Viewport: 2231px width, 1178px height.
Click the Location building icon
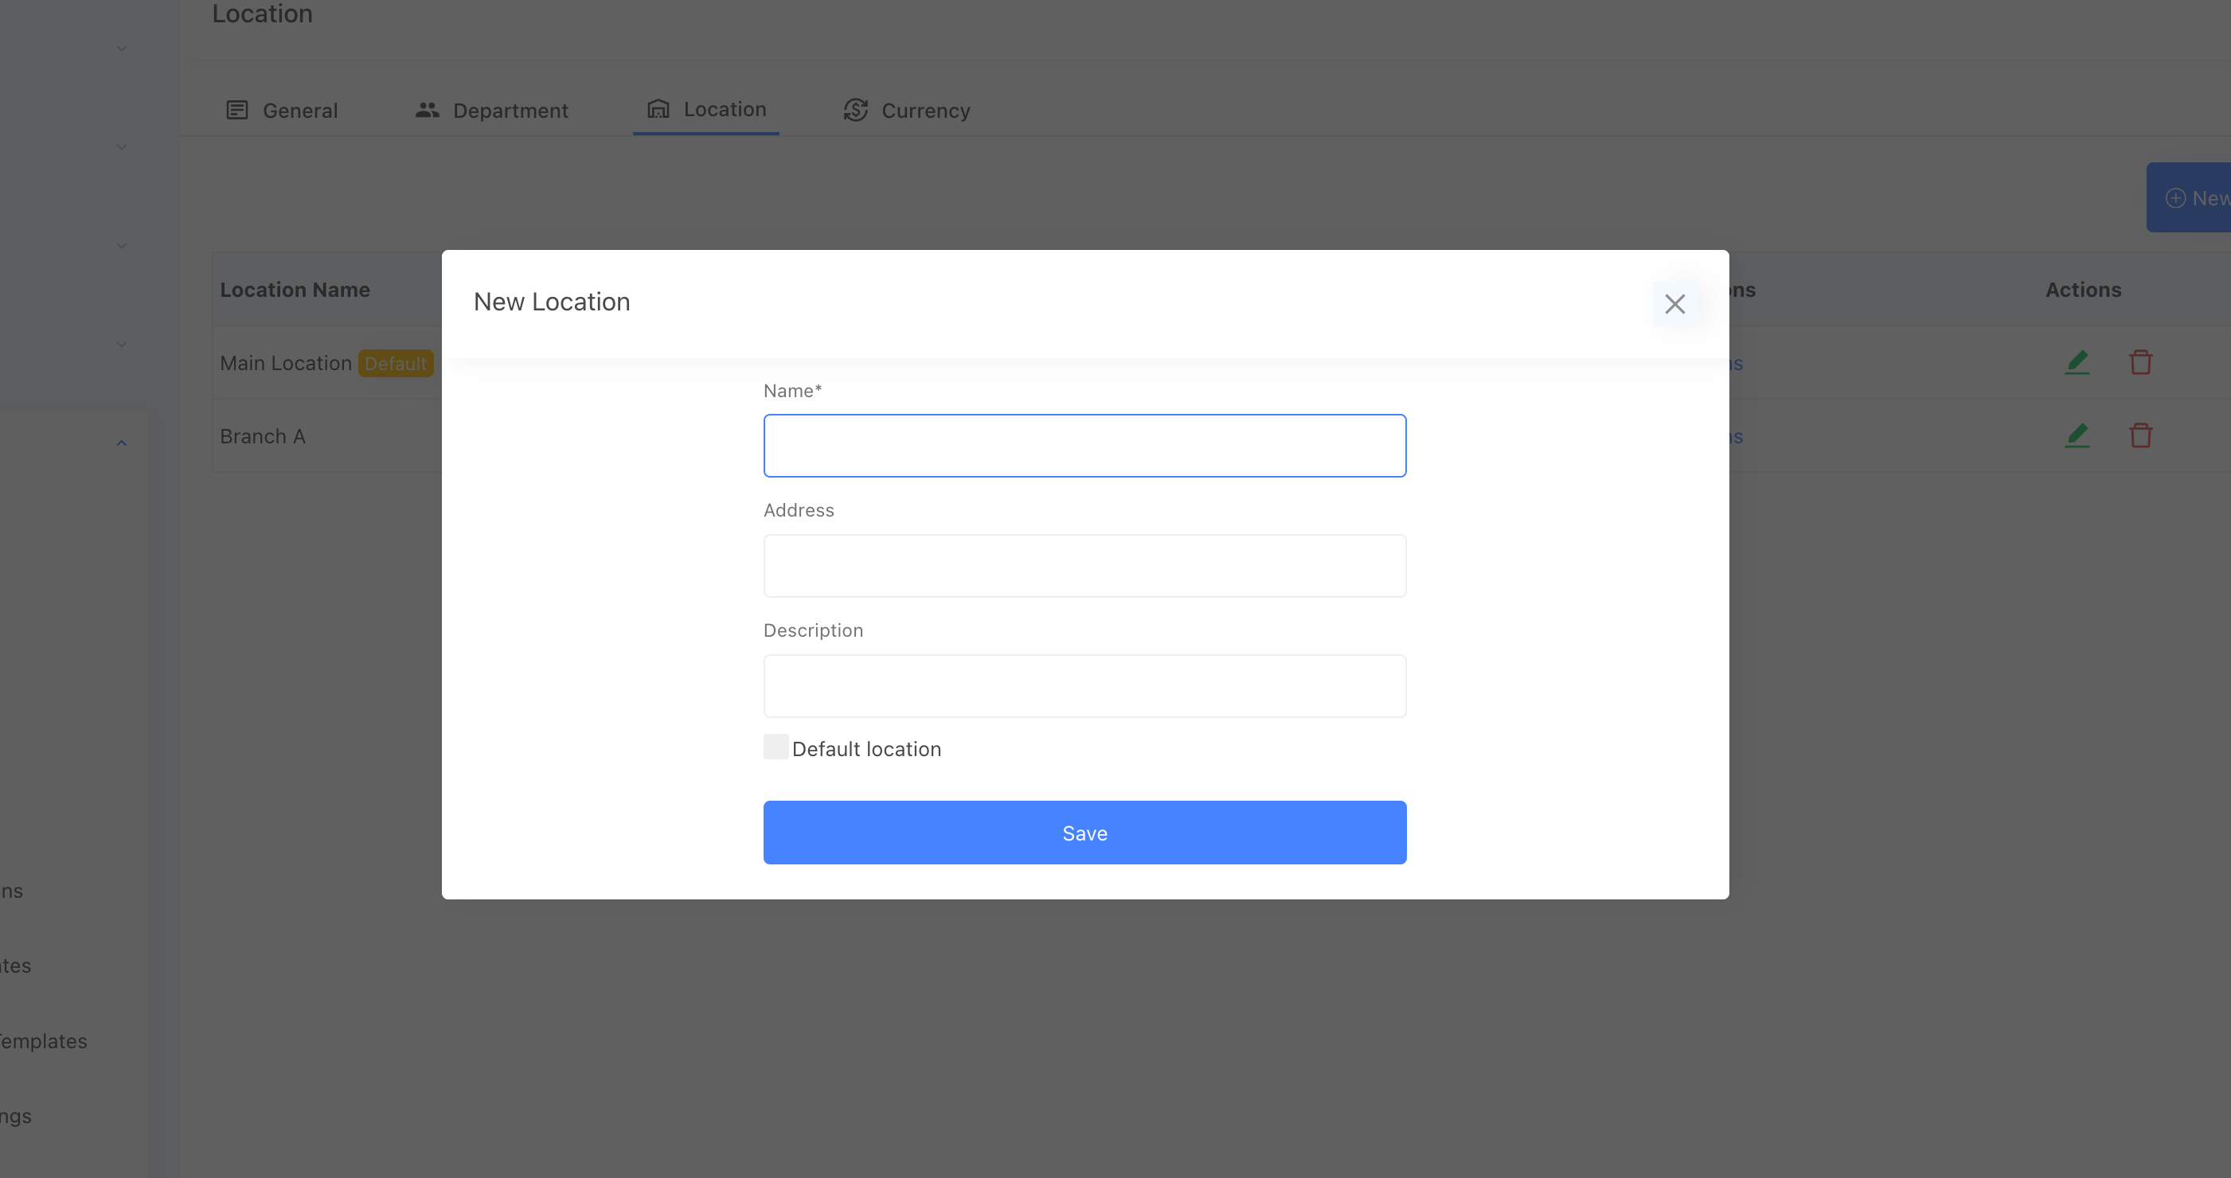click(x=658, y=109)
